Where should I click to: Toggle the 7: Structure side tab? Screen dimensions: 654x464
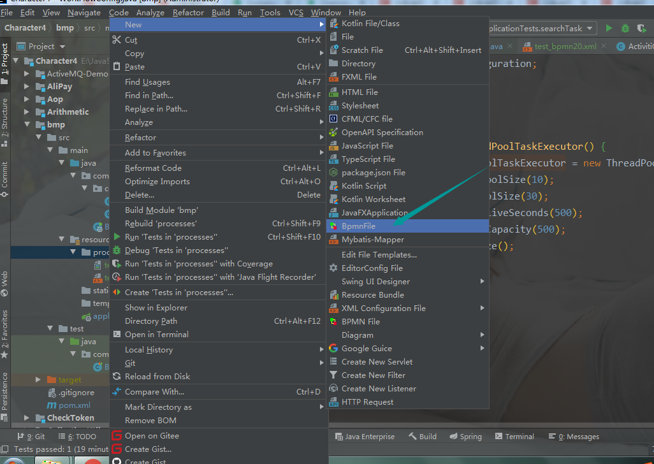pyautogui.click(x=4, y=122)
